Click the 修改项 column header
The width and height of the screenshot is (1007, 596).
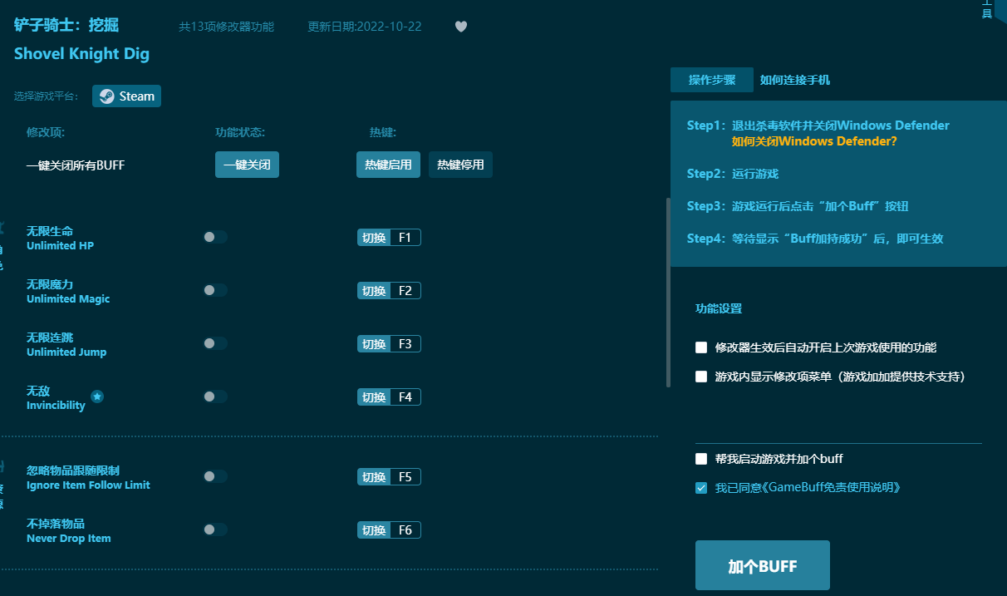tap(46, 132)
